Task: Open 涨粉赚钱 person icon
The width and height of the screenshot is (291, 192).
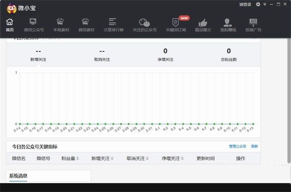Action: tap(228, 22)
